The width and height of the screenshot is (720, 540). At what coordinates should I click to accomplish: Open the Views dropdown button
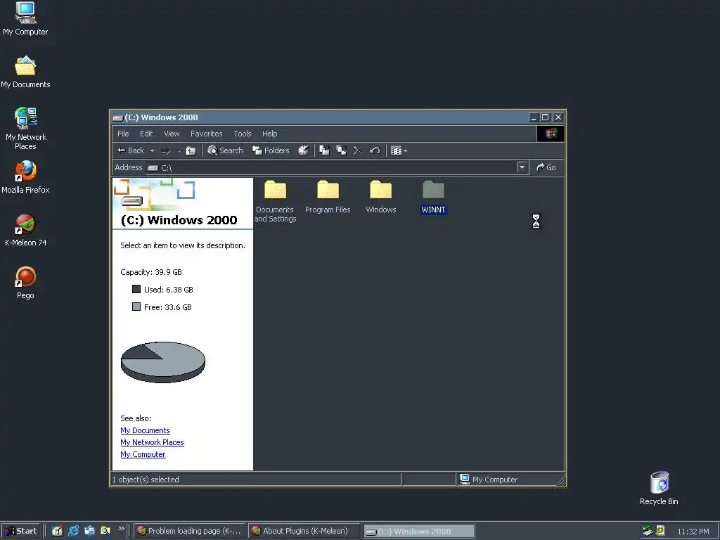tap(399, 150)
